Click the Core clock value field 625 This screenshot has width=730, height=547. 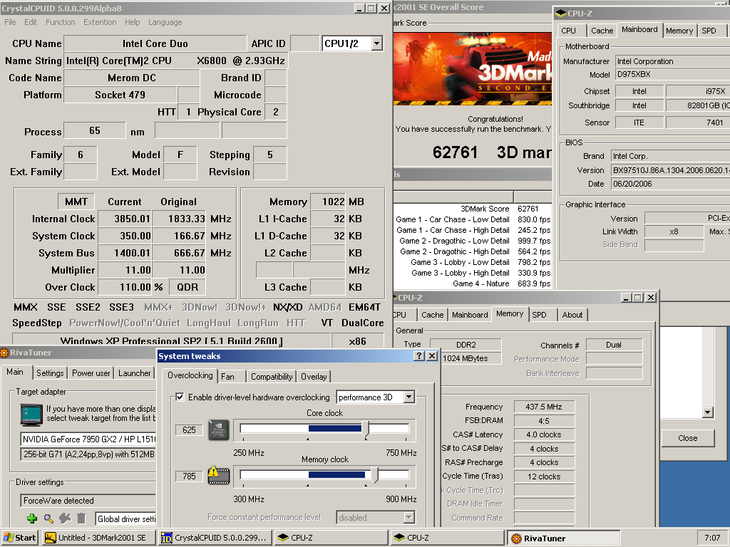189,429
